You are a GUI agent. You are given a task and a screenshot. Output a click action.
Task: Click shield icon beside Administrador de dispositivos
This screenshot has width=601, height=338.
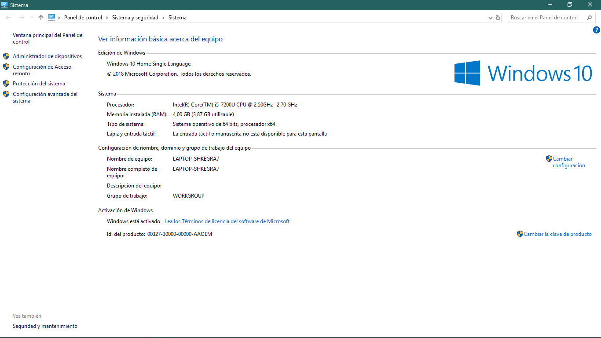tap(6, 56)
